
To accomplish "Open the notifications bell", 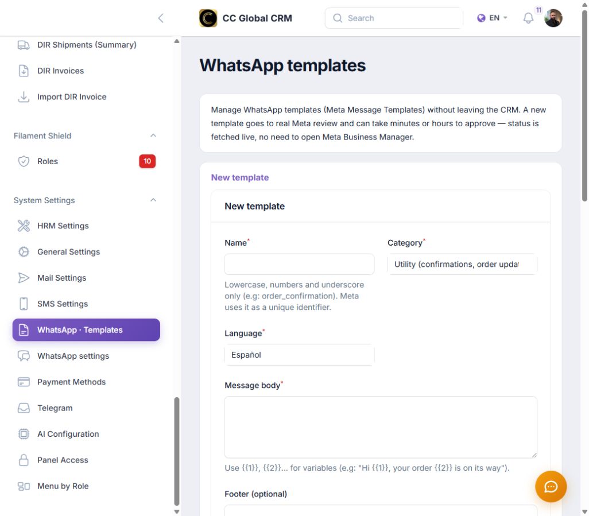I will coord(528,18).
